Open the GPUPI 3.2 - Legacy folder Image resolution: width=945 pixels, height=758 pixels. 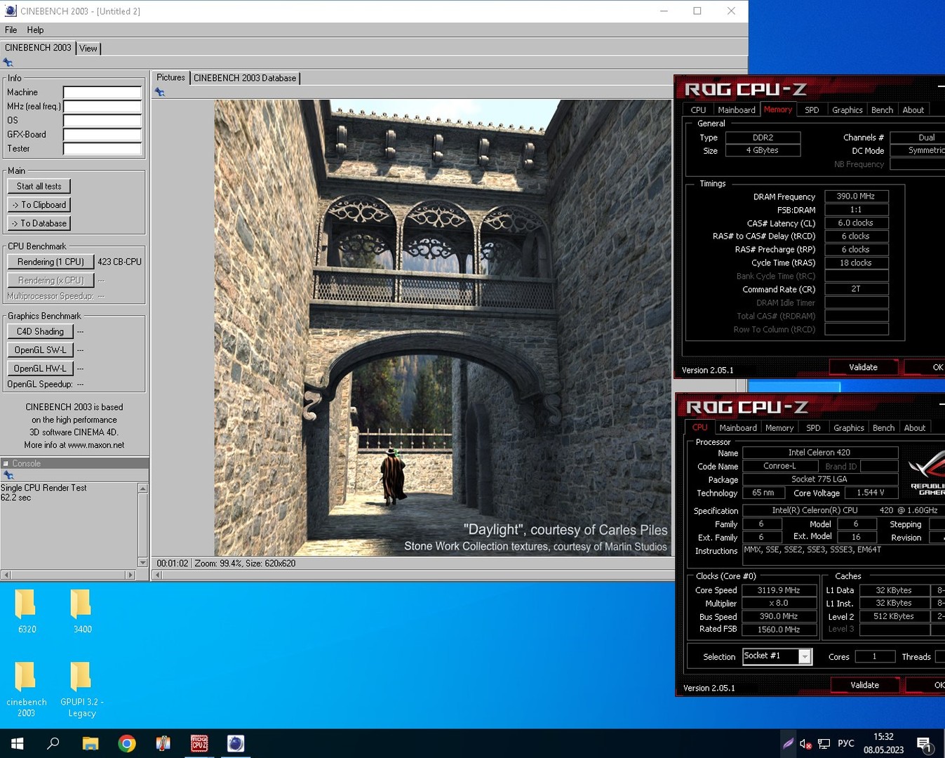coord(82,689)
